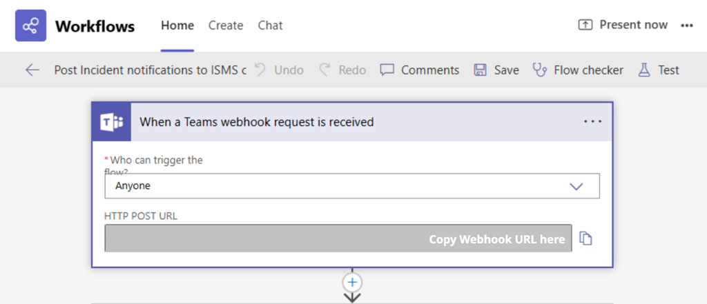Copy the webhook URL with copy icon
Screen dimensions: 707x304
click(x=585, y=239)
